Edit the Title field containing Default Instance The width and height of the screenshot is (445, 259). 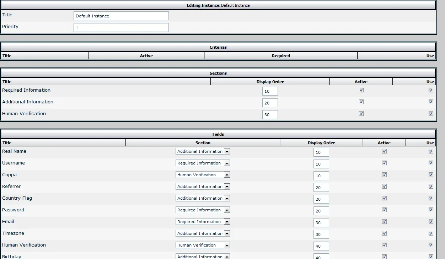(121, 16)
